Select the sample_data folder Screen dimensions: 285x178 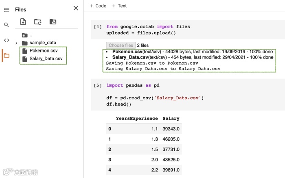(42, 43)
